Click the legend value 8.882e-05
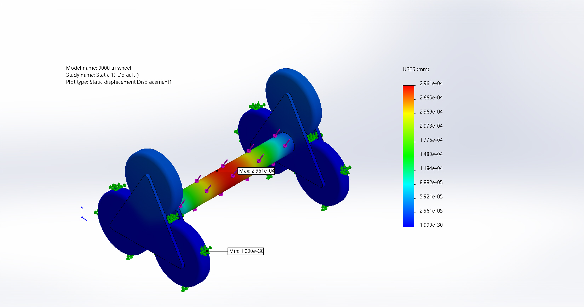The image size is (584, 307). tap(431, 183)
